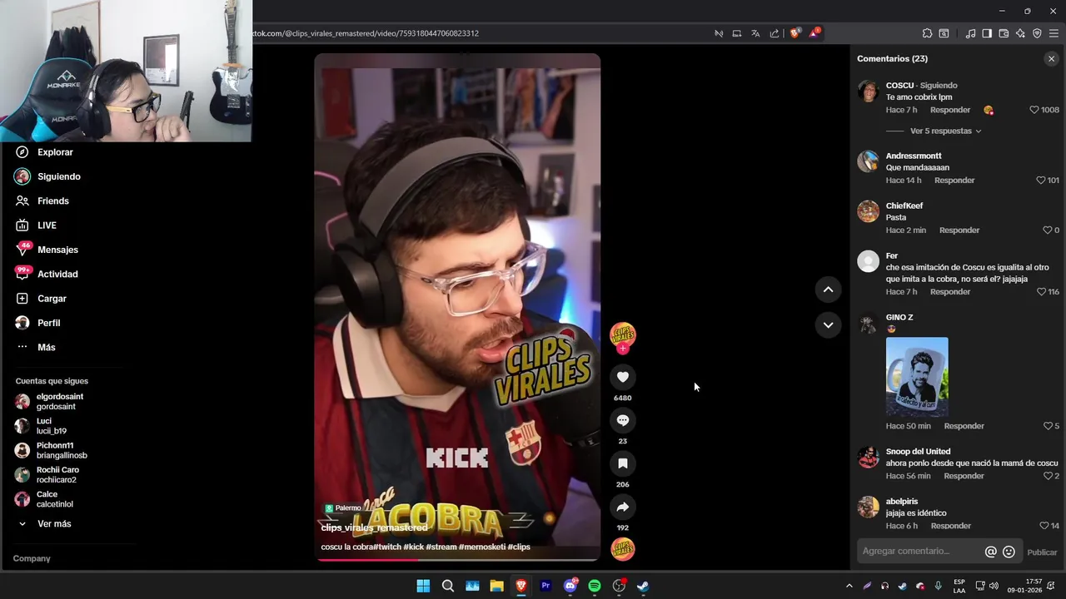Toggle the browser sidebar panel icon

[987, 33]
